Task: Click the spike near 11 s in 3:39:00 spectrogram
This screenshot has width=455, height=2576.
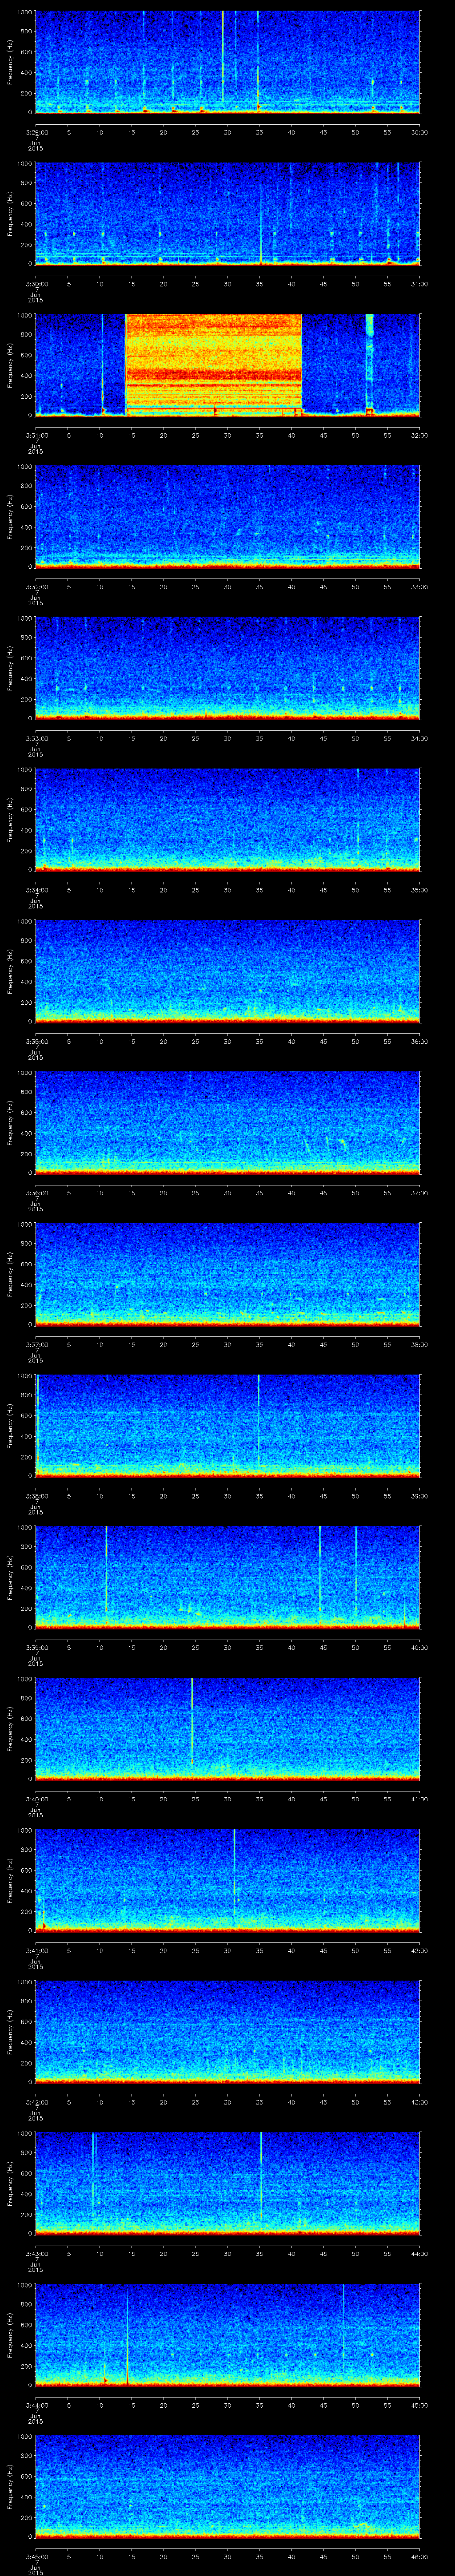Action: click(106, 1570)
